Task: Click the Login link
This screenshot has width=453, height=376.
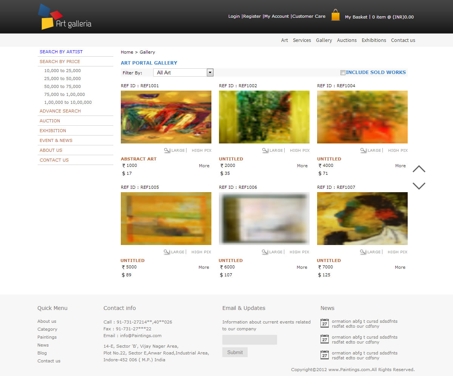Action: point(234,16)
